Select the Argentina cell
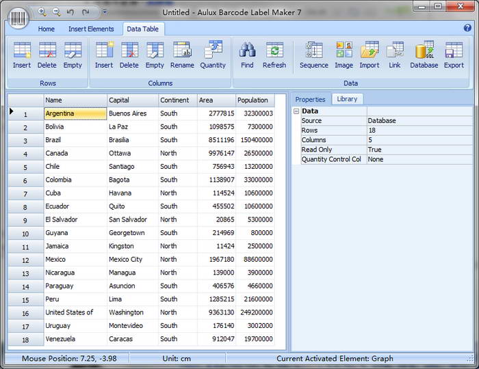This screenshot has height=369, width=479. pyautogui.click(x=75, y=113)
